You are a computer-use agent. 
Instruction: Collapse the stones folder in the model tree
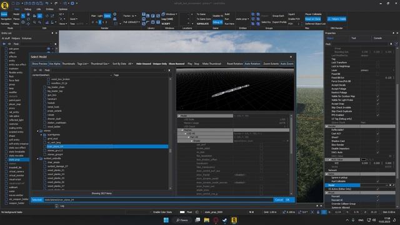(x=37, y=131)
